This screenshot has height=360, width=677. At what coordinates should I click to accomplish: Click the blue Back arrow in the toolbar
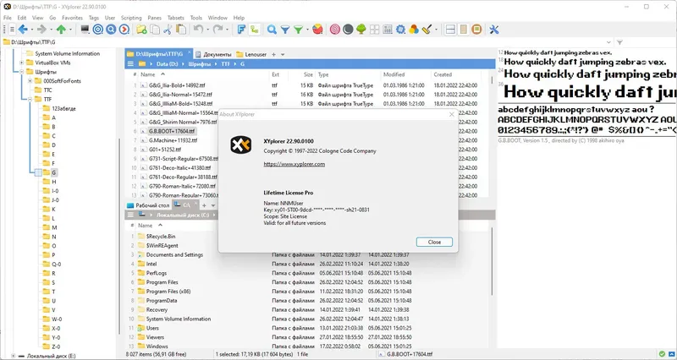click(x=23, y=30)
